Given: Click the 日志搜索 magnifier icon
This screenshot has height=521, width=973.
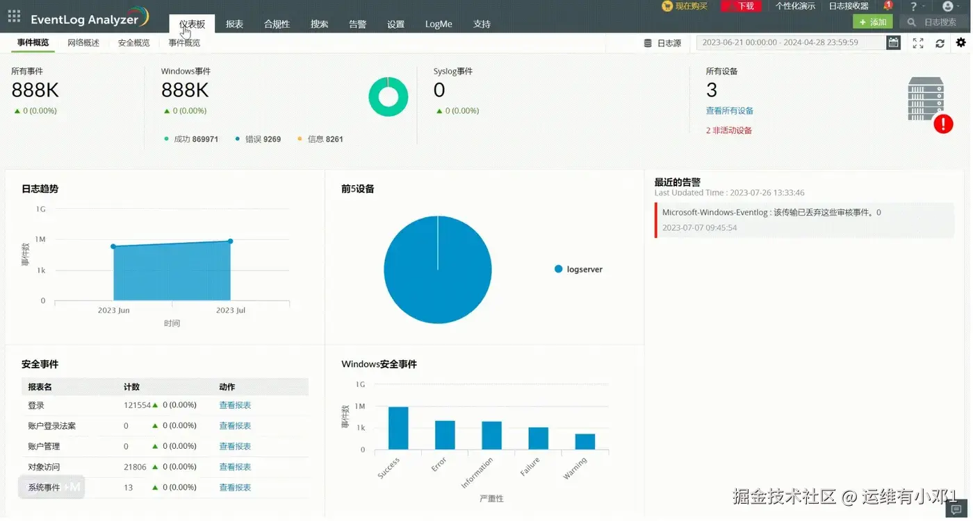Looking at the screenshot, I should [x=911, y=22].
